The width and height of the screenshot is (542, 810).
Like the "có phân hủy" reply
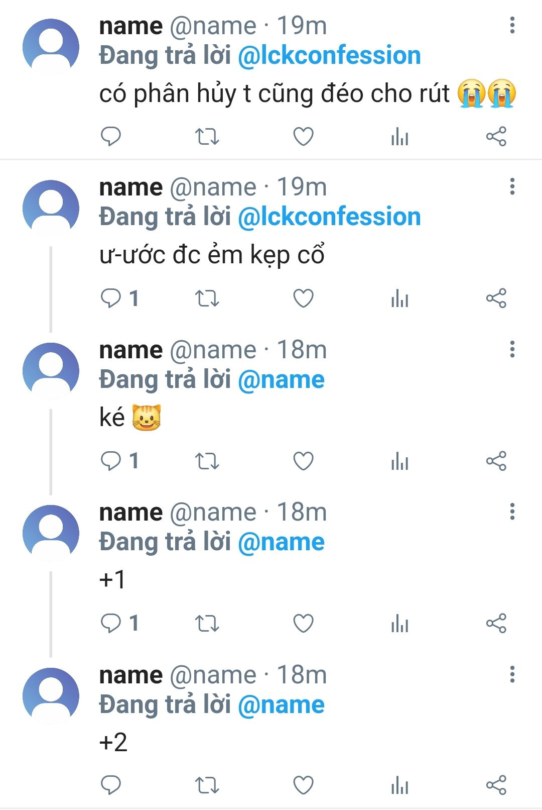pyautogui.click(x=303, y=136)
